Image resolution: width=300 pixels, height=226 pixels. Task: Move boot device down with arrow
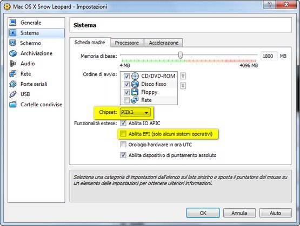coord(183,86)
